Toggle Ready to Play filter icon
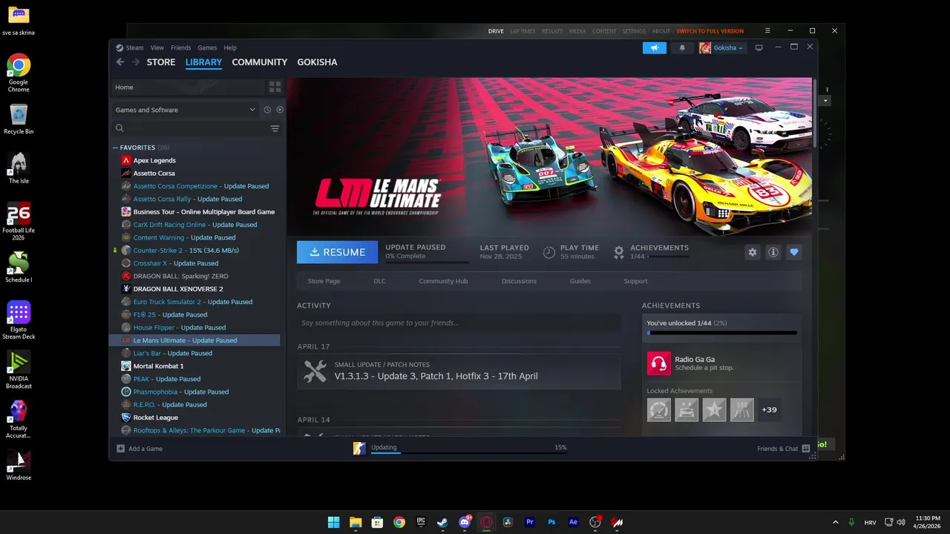 pyautogui.click(x=280, y=110)
